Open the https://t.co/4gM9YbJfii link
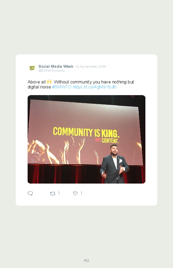This screenshot has width=173, height=268. 94,87
